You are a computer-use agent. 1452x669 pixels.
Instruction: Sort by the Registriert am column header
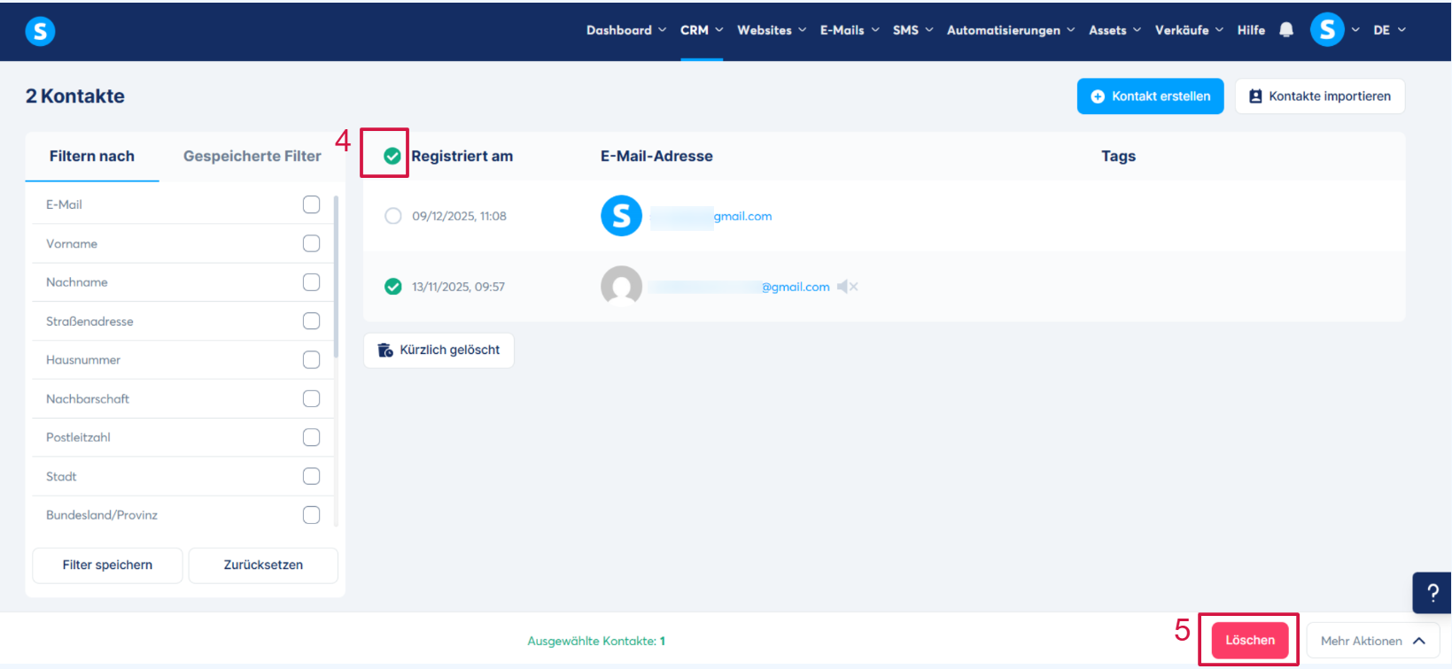pos(462,156)
